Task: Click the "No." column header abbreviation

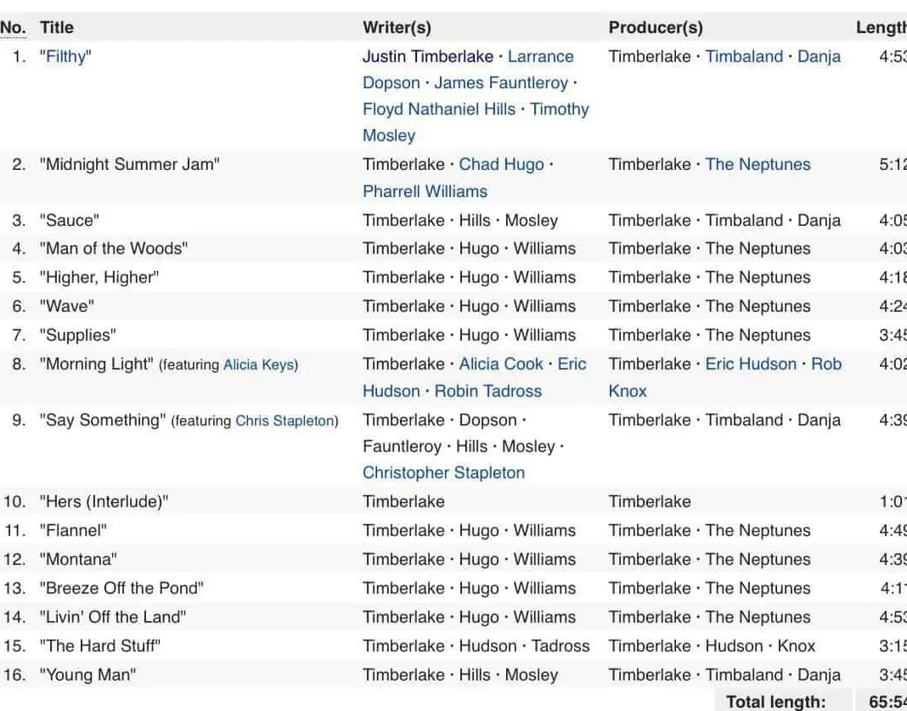Action: [x=13, y=28]
